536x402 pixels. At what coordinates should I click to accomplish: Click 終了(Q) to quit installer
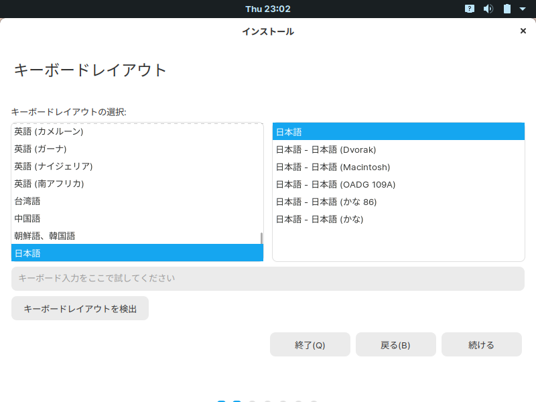point(310,344)
